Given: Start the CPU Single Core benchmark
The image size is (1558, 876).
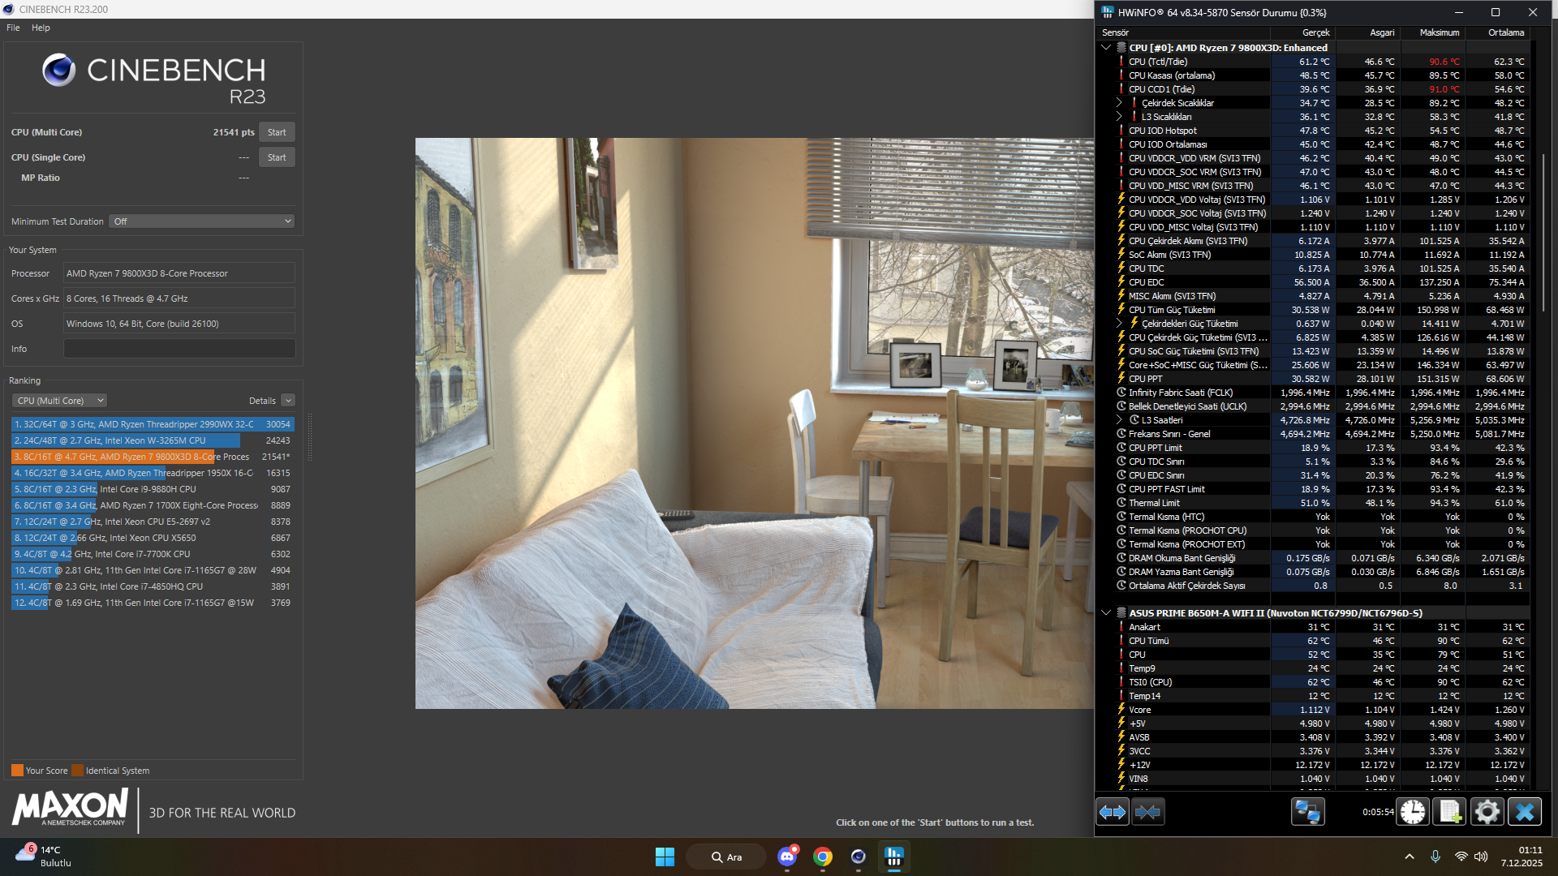Looking at the screenshot, I should tap(276, 157).
